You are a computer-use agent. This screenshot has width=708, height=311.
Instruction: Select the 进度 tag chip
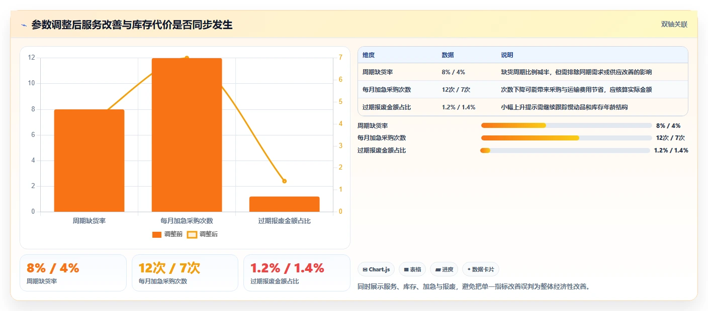444,269
